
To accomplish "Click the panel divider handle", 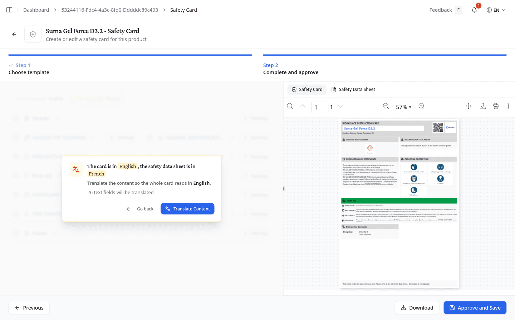I will coord(284,188).
